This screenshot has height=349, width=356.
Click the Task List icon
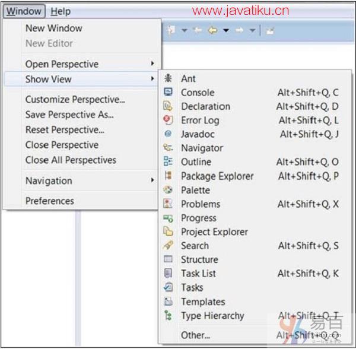(169, 273)
